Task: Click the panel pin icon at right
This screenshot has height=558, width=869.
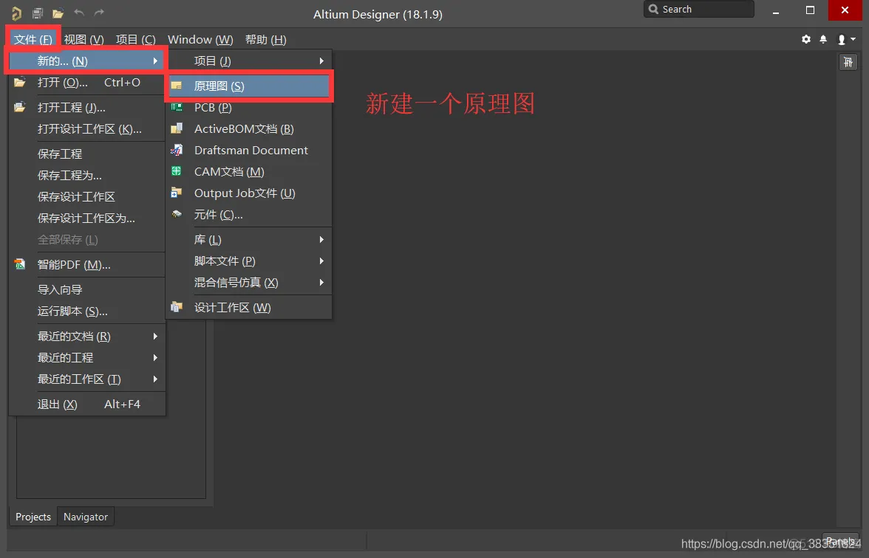Action: pyautogui.click(x=848, y=62)
